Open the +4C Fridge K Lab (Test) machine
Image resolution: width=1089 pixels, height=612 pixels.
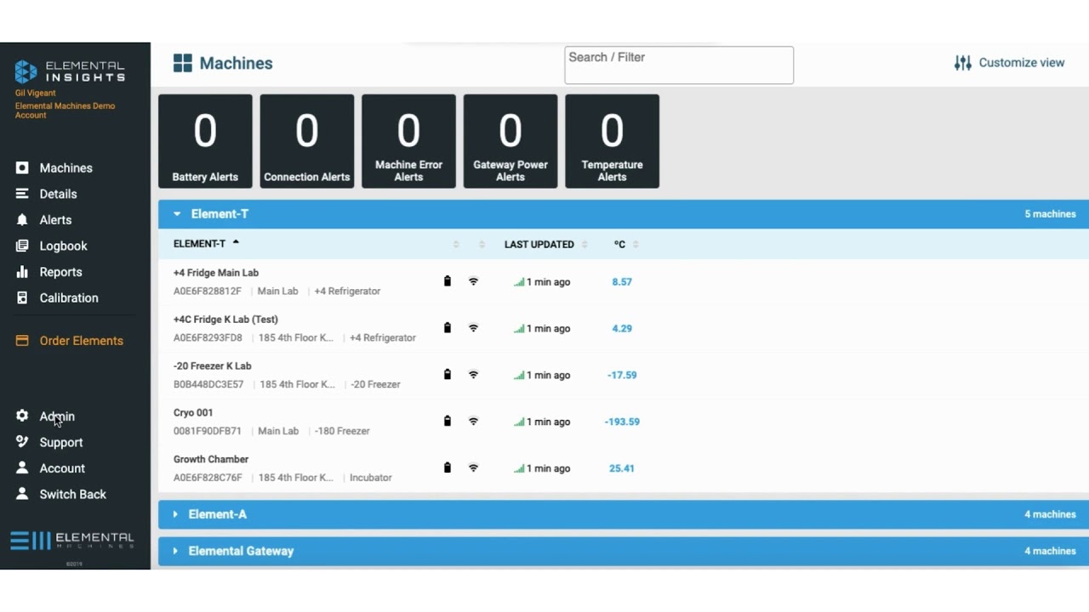(225, 320)
